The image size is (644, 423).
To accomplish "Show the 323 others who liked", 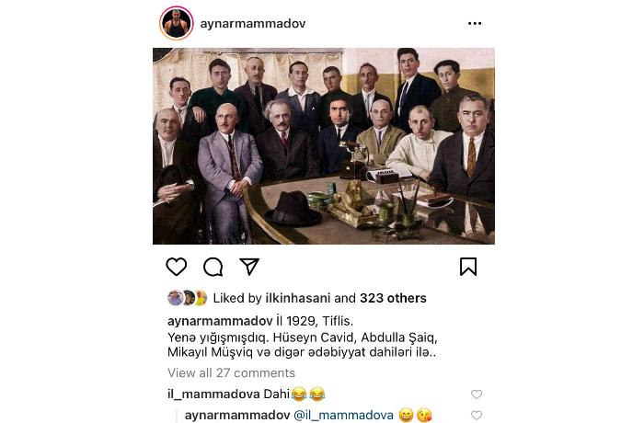I will coord(393,298).
